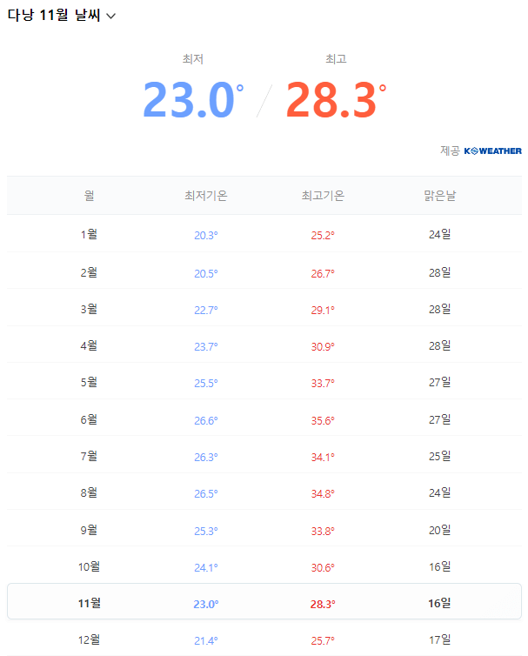Click 35.6° high temperature for 6월
Screen dimensions: 528x656
(323, 420)
